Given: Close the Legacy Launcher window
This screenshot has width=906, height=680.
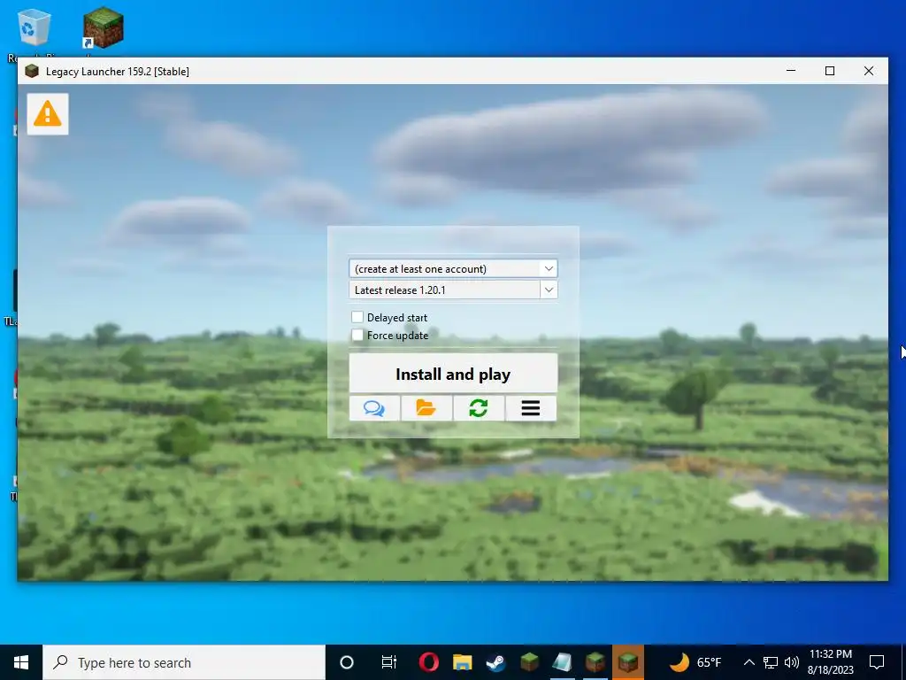Looking at the screenshot, I should click(x=869, y=71).
